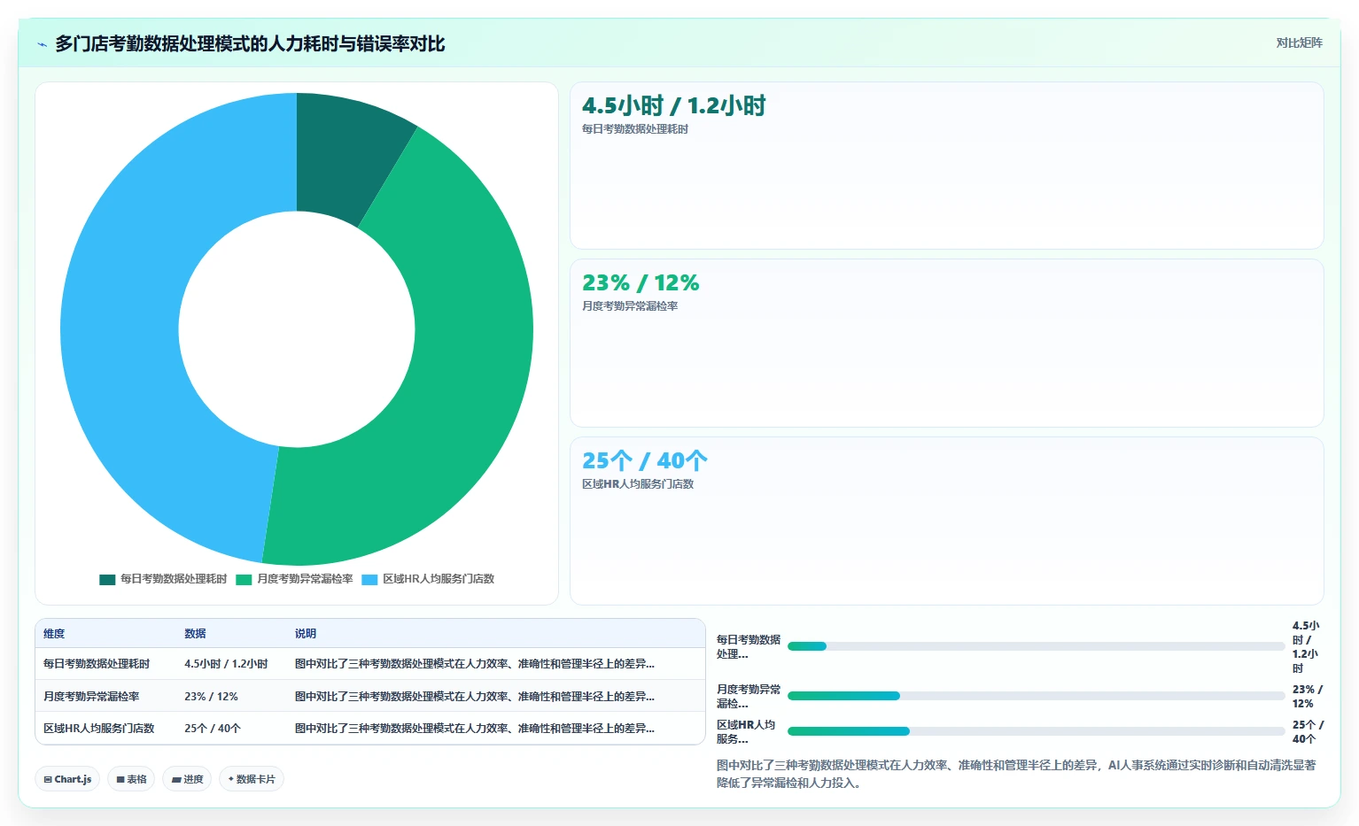Select the 月度考勤异常漏检率 table row
This screenshot has width=1359, height=826.
pyautogui.click(x=370, y=696)
